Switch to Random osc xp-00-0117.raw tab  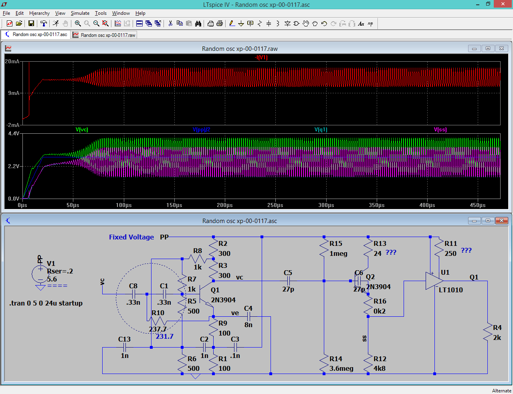104,35
